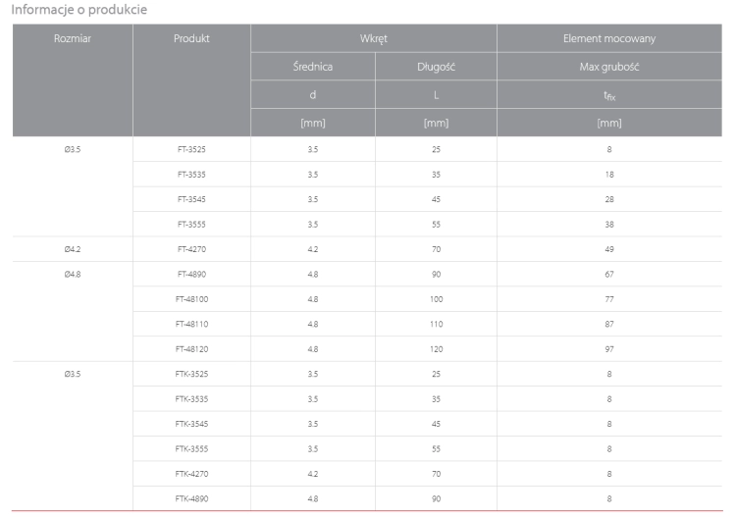Select the Średnica sub-header
This screenshot has height=517, width=736.
313,67
